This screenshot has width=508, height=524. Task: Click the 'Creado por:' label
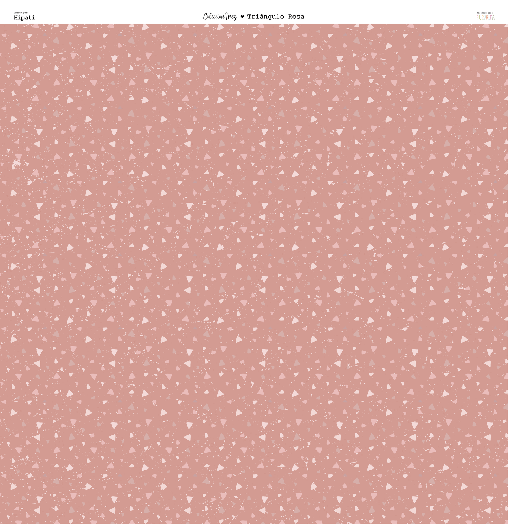coord(21,13)
